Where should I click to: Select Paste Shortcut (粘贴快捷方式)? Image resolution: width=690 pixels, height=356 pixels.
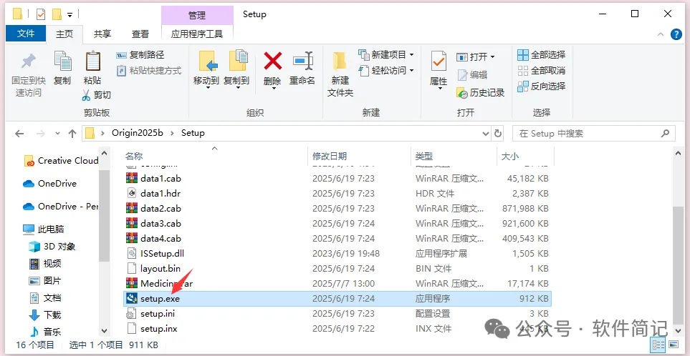click(149, 71)
